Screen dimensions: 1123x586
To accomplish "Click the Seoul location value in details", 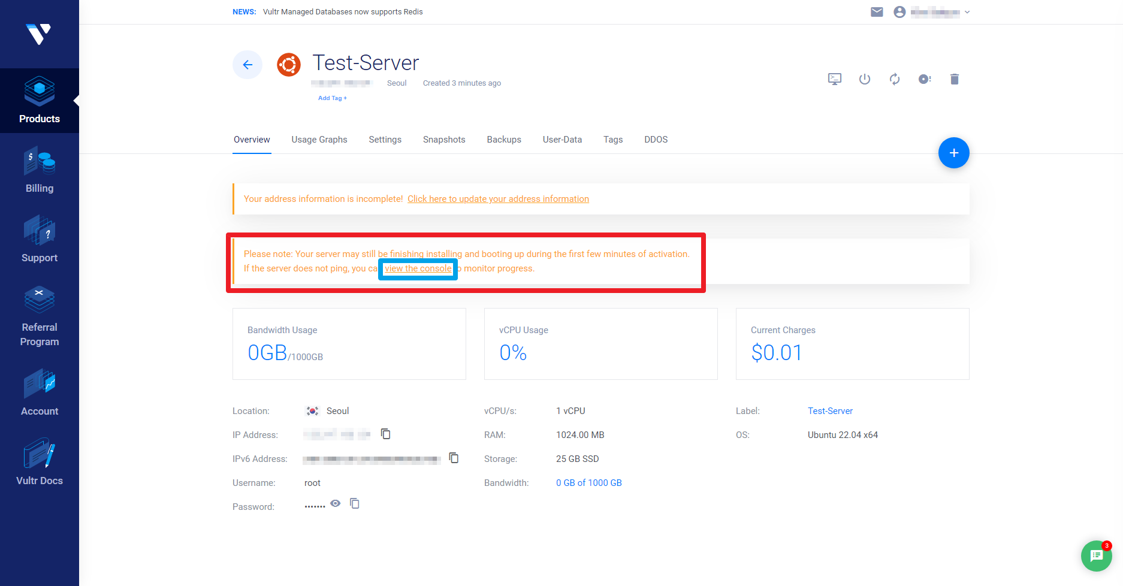I will pyautogui.click(x=337, y=411).
